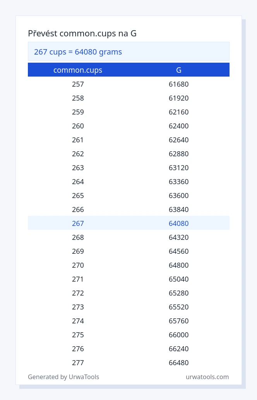Click the 267 cups = 64080 grams result banner
Image resolution: width=257 pixels, height=400 pixels.
(128, 51)
